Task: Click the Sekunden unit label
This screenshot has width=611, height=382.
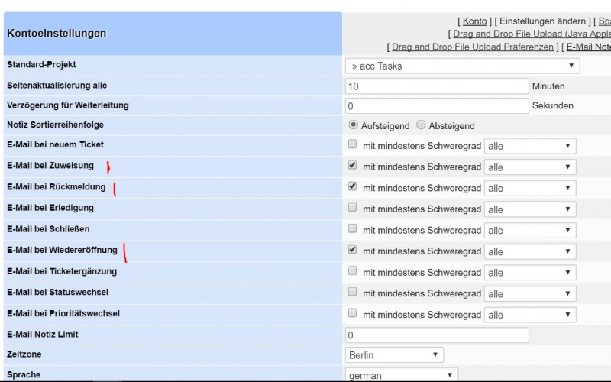Action: point(552,105)
